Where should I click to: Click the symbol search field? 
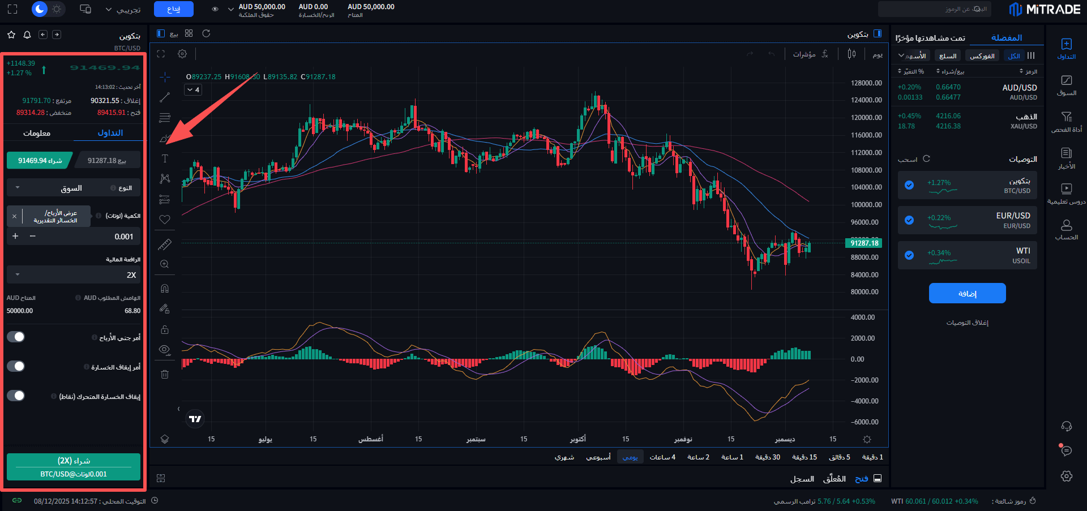point(934,9)
